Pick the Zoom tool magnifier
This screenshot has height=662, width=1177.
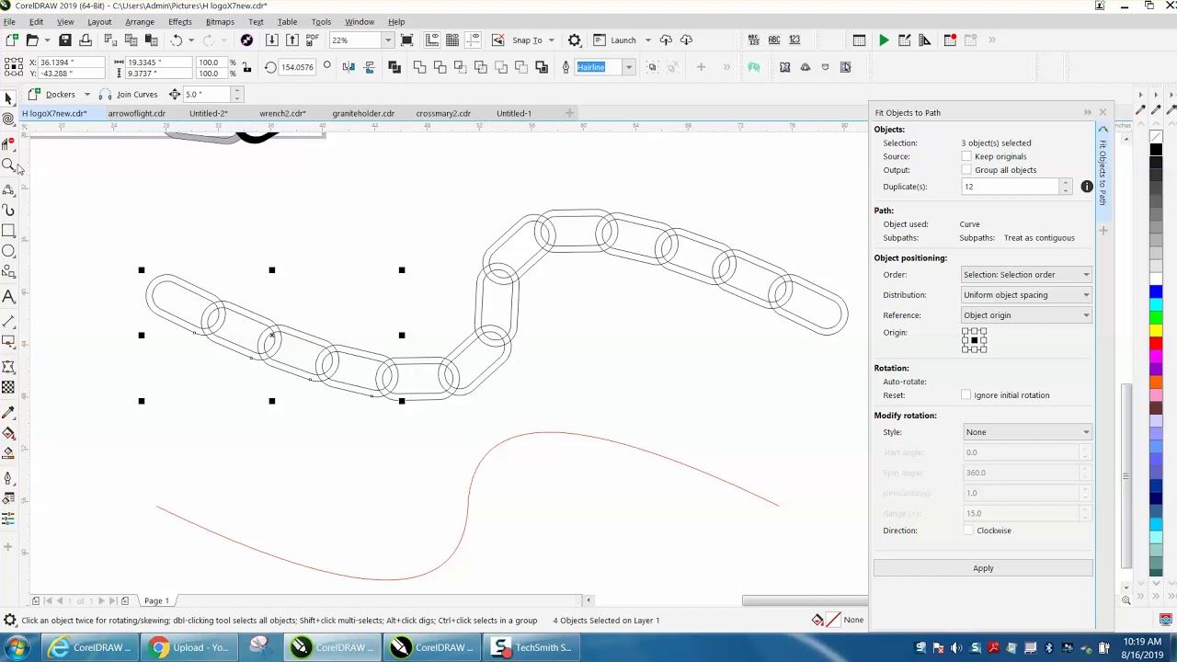[x=8, y=165]
